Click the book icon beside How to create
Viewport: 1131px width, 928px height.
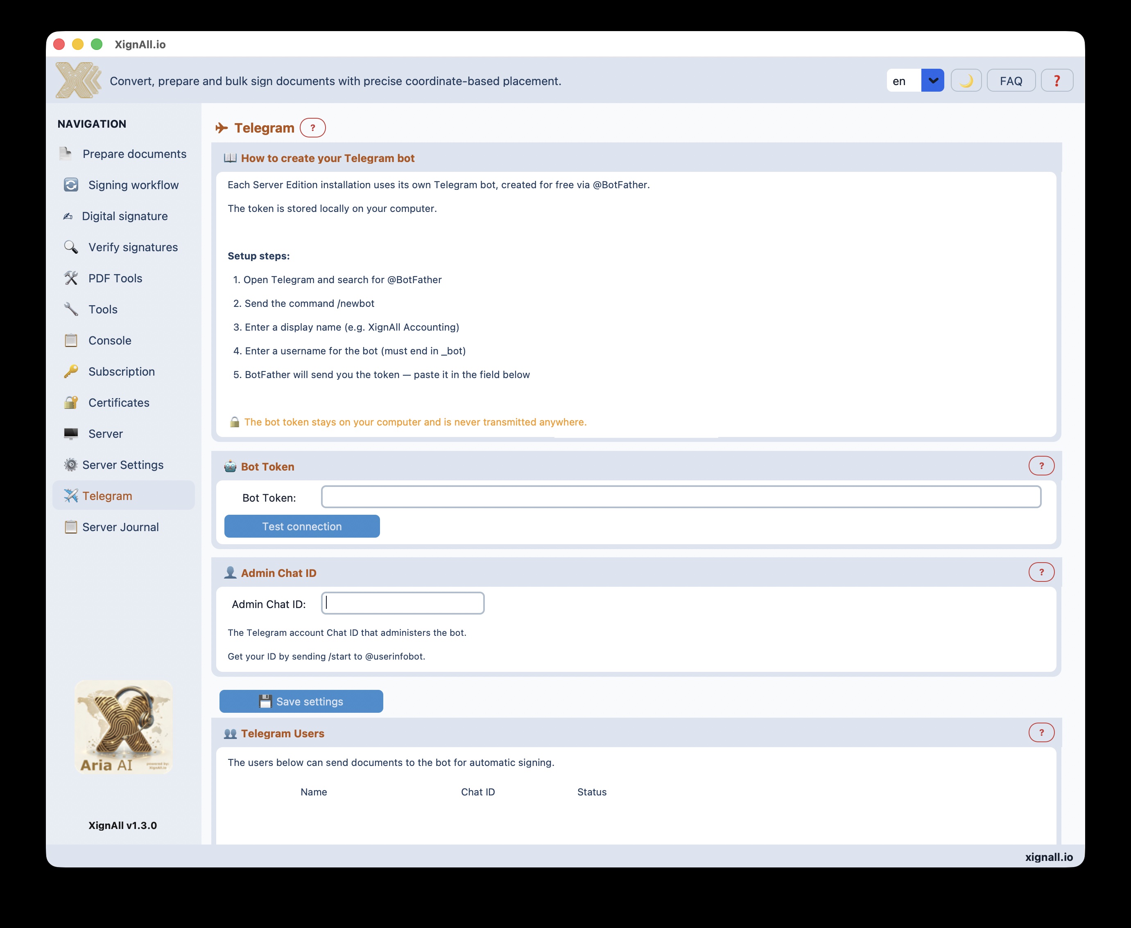point(231,158)
